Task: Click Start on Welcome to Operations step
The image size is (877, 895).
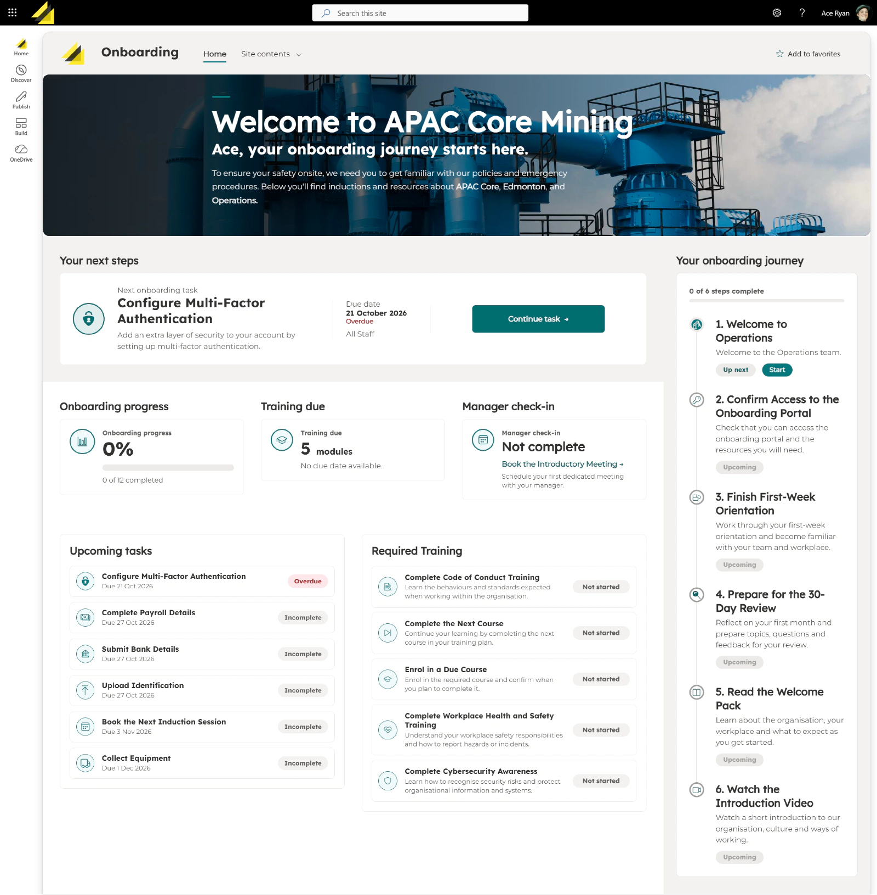Action: pyautogui.click(x=777, y=370)
